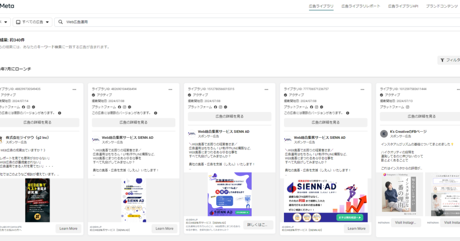Click the Visit Instagr... button

tap(406, 223)
